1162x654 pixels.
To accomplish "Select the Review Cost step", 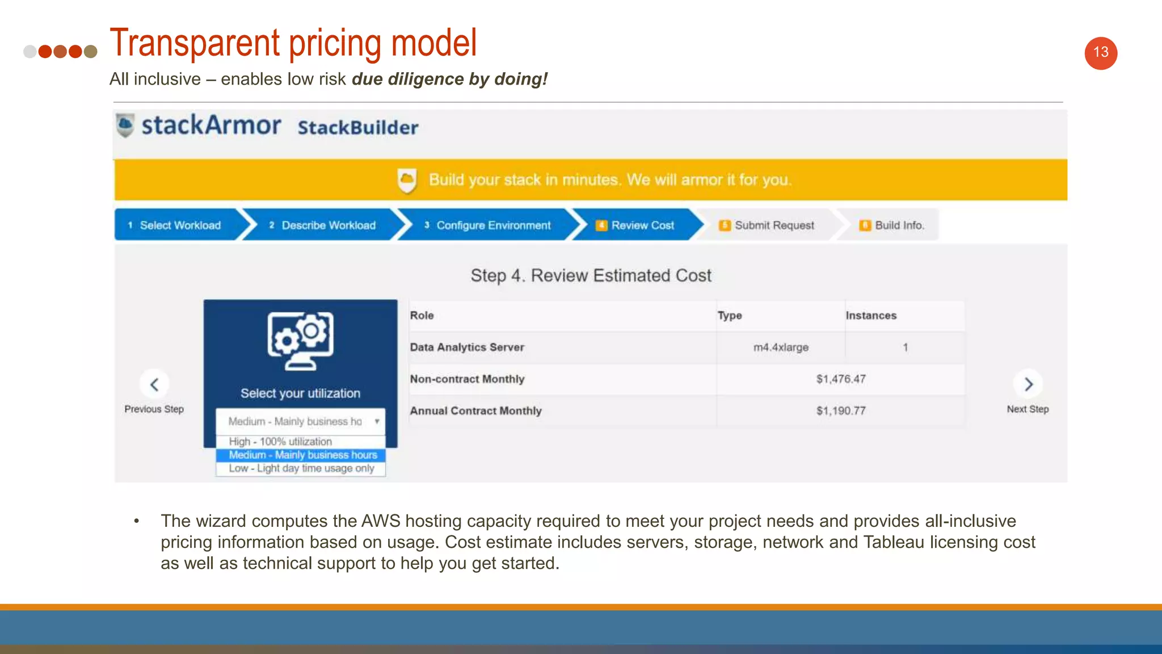I will (x=638, y=225).
